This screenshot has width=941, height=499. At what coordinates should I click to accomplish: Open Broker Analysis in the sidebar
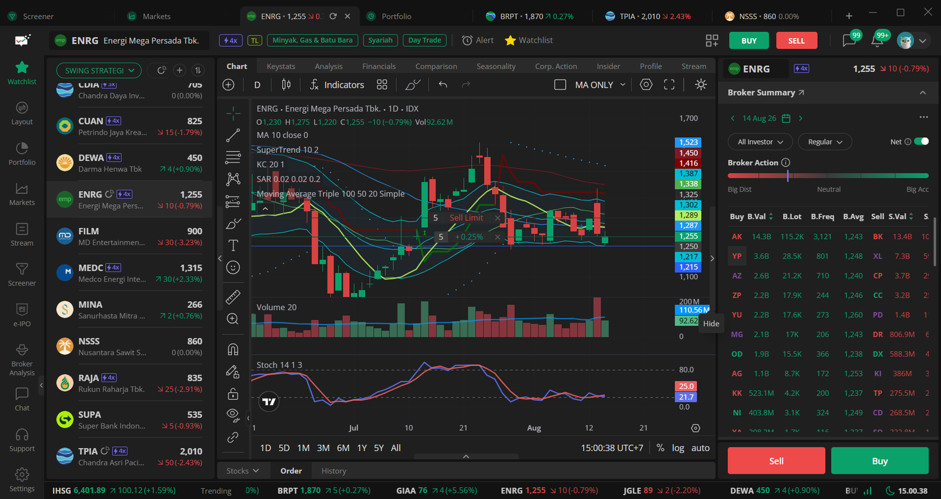point(22,360)
